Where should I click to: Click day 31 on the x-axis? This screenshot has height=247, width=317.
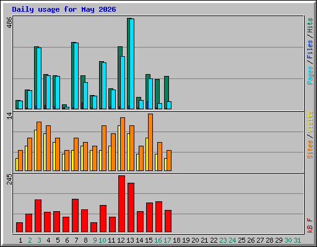point(297,240)
